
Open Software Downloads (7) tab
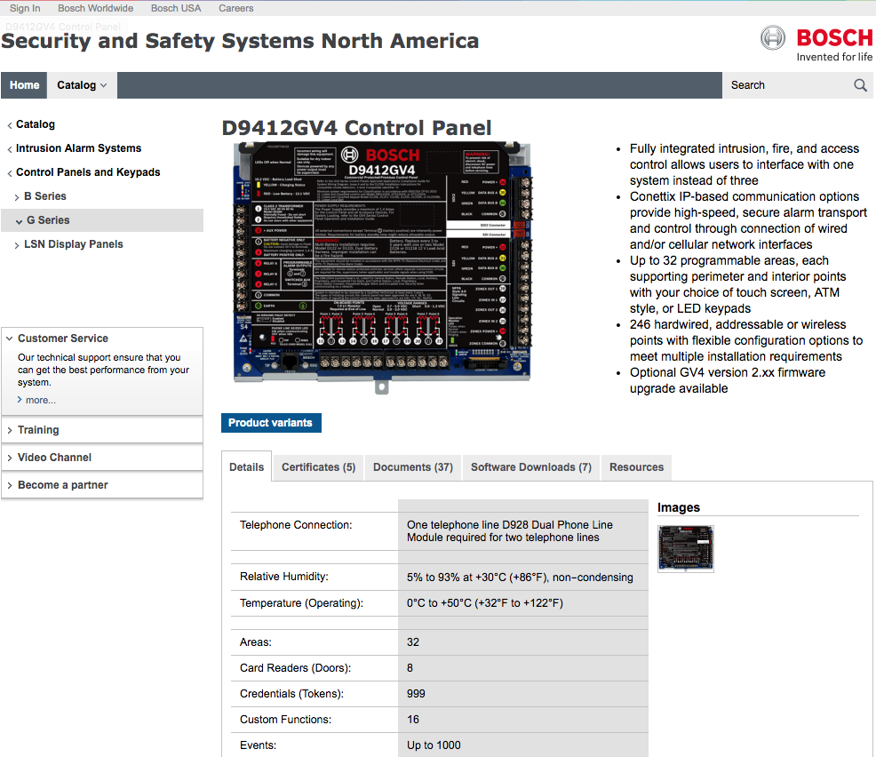[x=530, y=467]
